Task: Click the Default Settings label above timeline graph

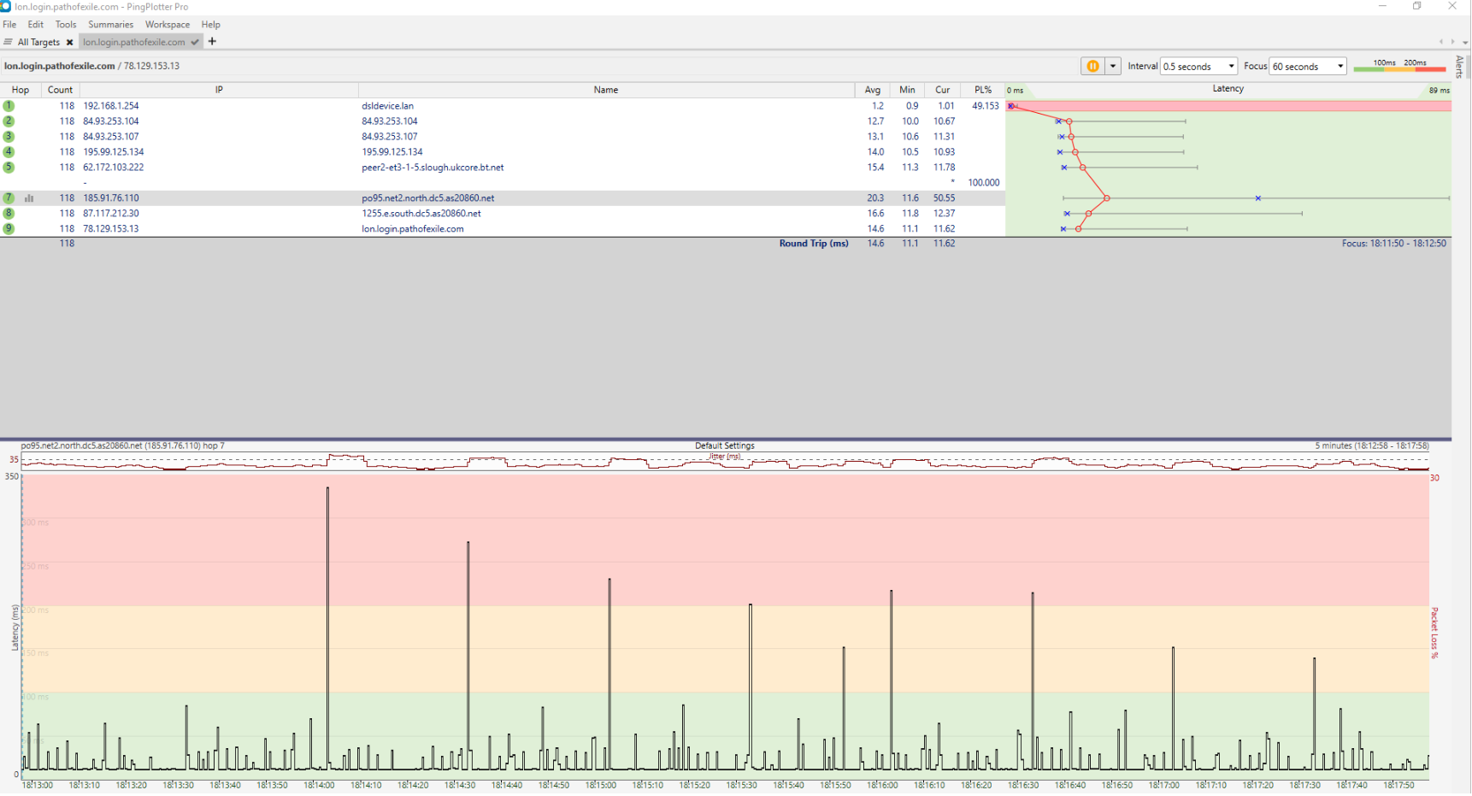Action: click(x=725, y=445)
